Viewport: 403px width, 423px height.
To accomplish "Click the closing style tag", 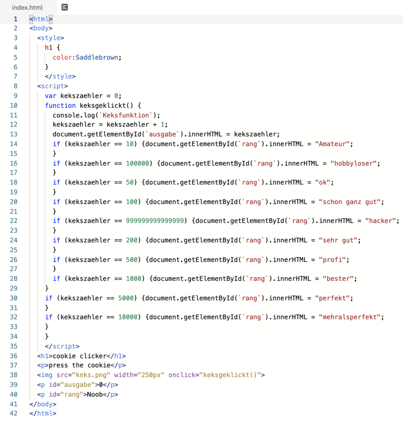I will point(60,76).
